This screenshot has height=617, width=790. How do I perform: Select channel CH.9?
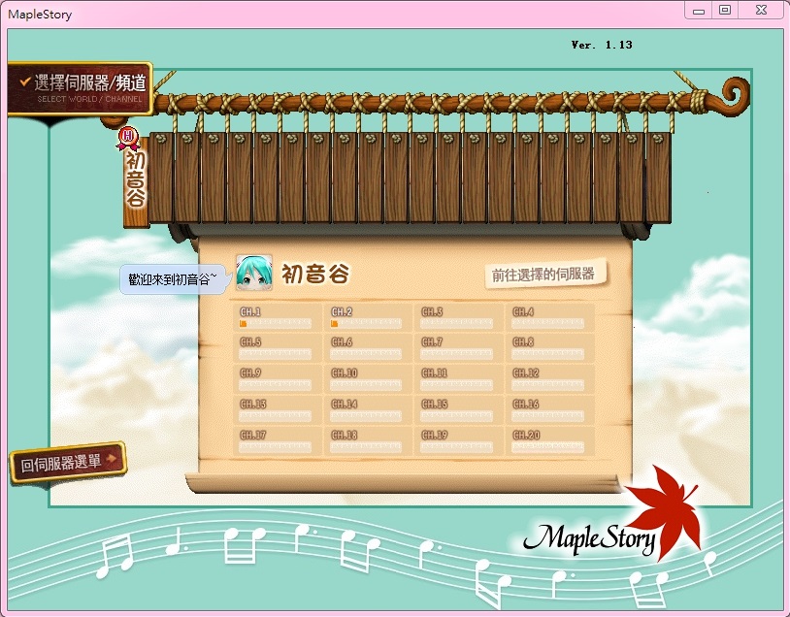pos(277,378)
